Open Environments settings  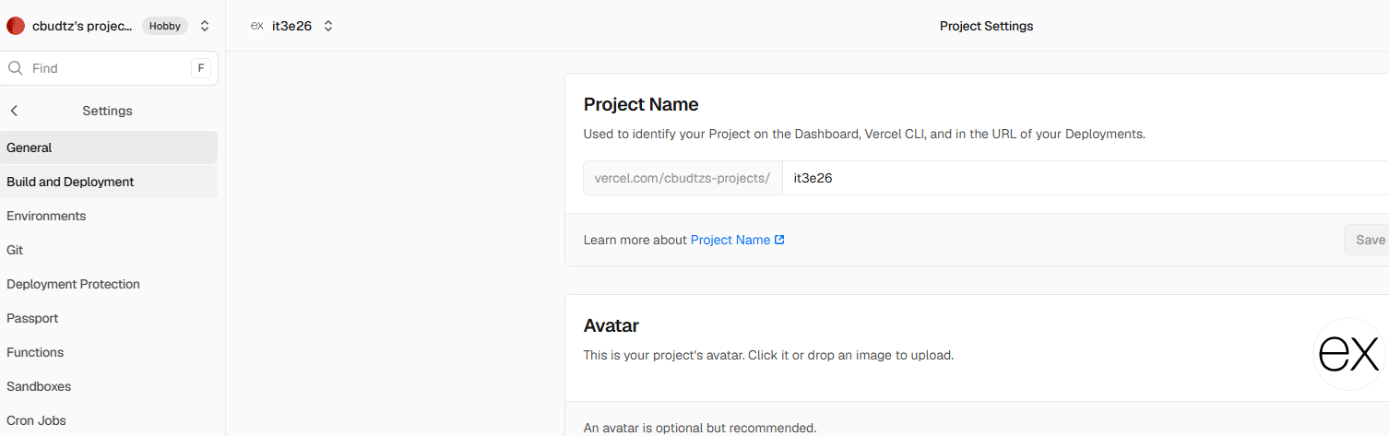(x=109, y=216)
